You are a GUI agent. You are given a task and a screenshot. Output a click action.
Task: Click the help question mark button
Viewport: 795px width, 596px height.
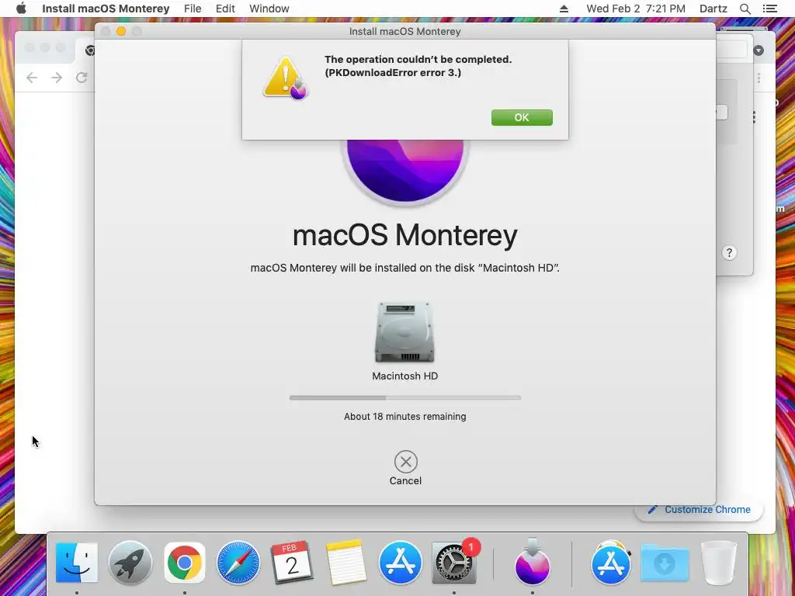point(729,253)
